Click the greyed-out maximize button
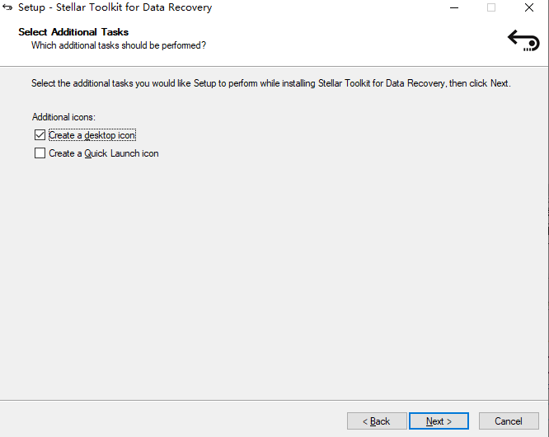 pos(491,7)
